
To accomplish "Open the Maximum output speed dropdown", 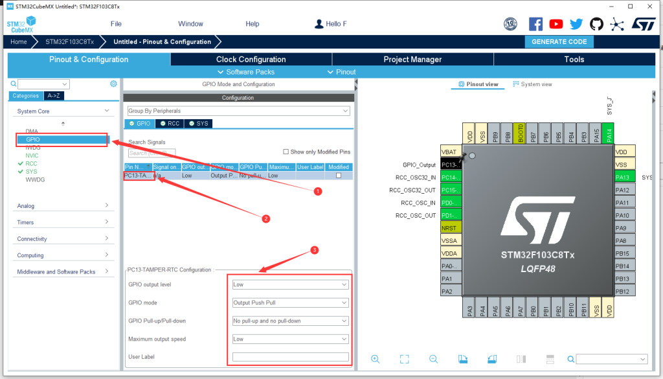I will (290, 339).
